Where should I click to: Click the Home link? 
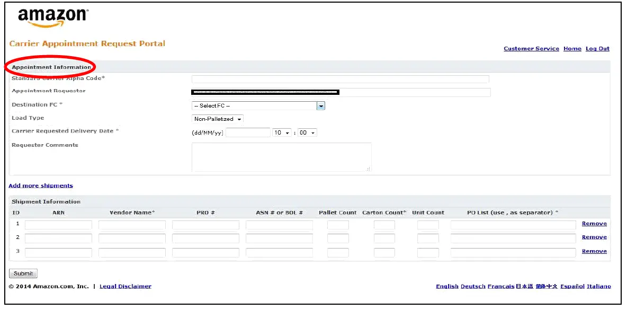click(x=572, y=48)
